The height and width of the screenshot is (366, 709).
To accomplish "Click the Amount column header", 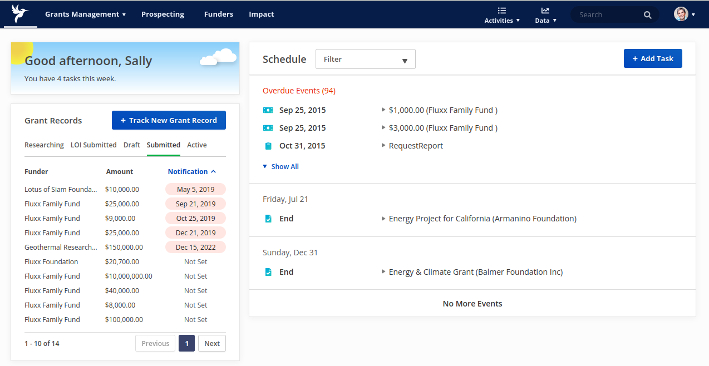I will point(120,171).
